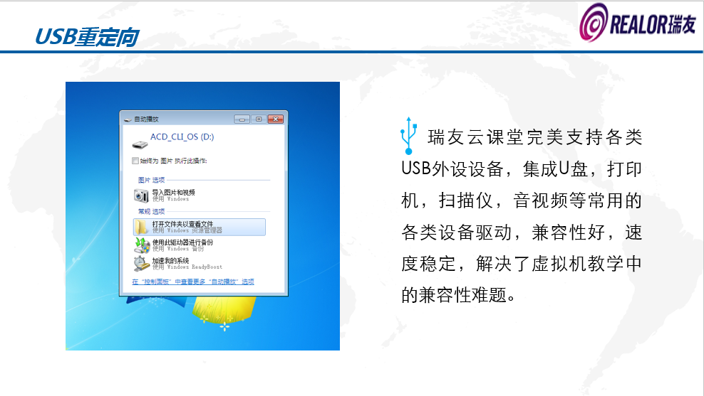This screenshot has width=704, height=396.
Task: Choose 打开文件夹以查看文件 option text
Action: [x=182, y=224]
